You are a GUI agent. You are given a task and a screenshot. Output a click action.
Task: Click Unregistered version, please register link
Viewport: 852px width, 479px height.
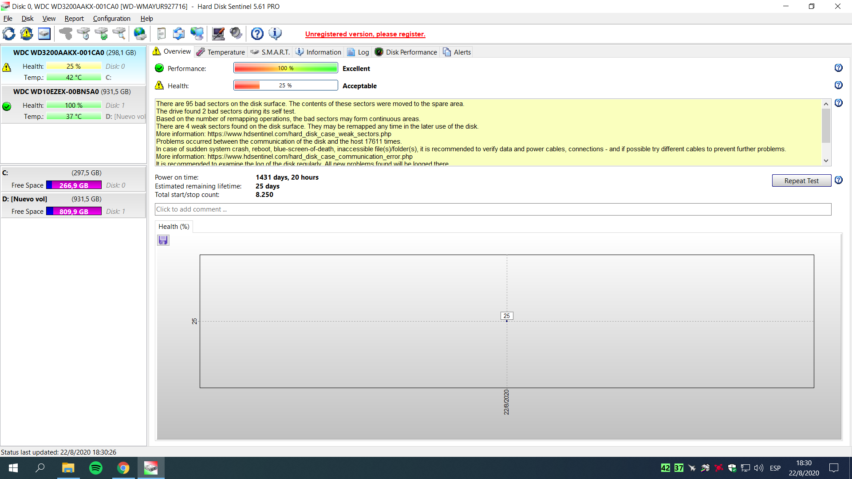click(x=365, y=34)
